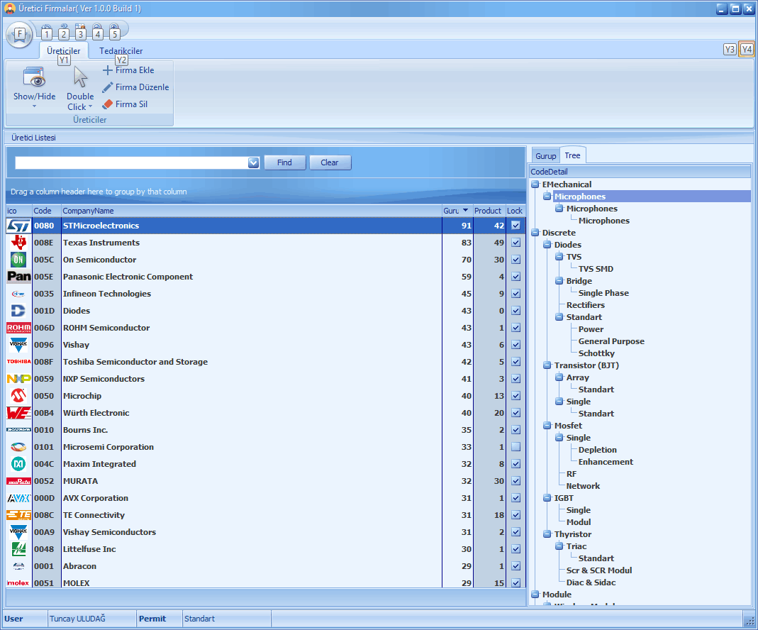
Task: Click the On Semiconductor logo icon
Action: click(x=19, y=260)
